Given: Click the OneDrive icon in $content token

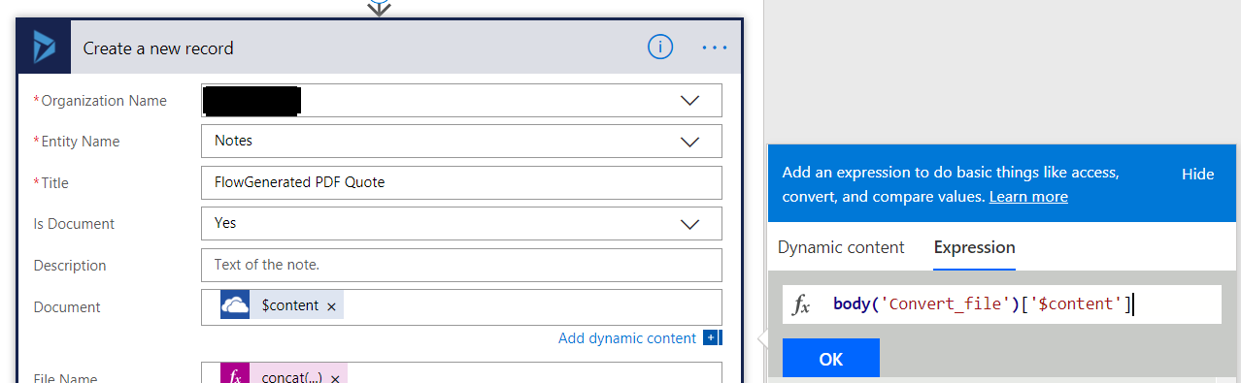Looking at the screenshot, I should (x=235, y=305).
